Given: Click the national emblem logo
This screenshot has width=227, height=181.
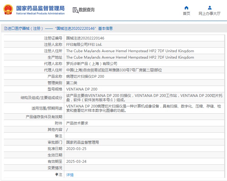Looking at the screenshot, I should [x=8, y=10].
